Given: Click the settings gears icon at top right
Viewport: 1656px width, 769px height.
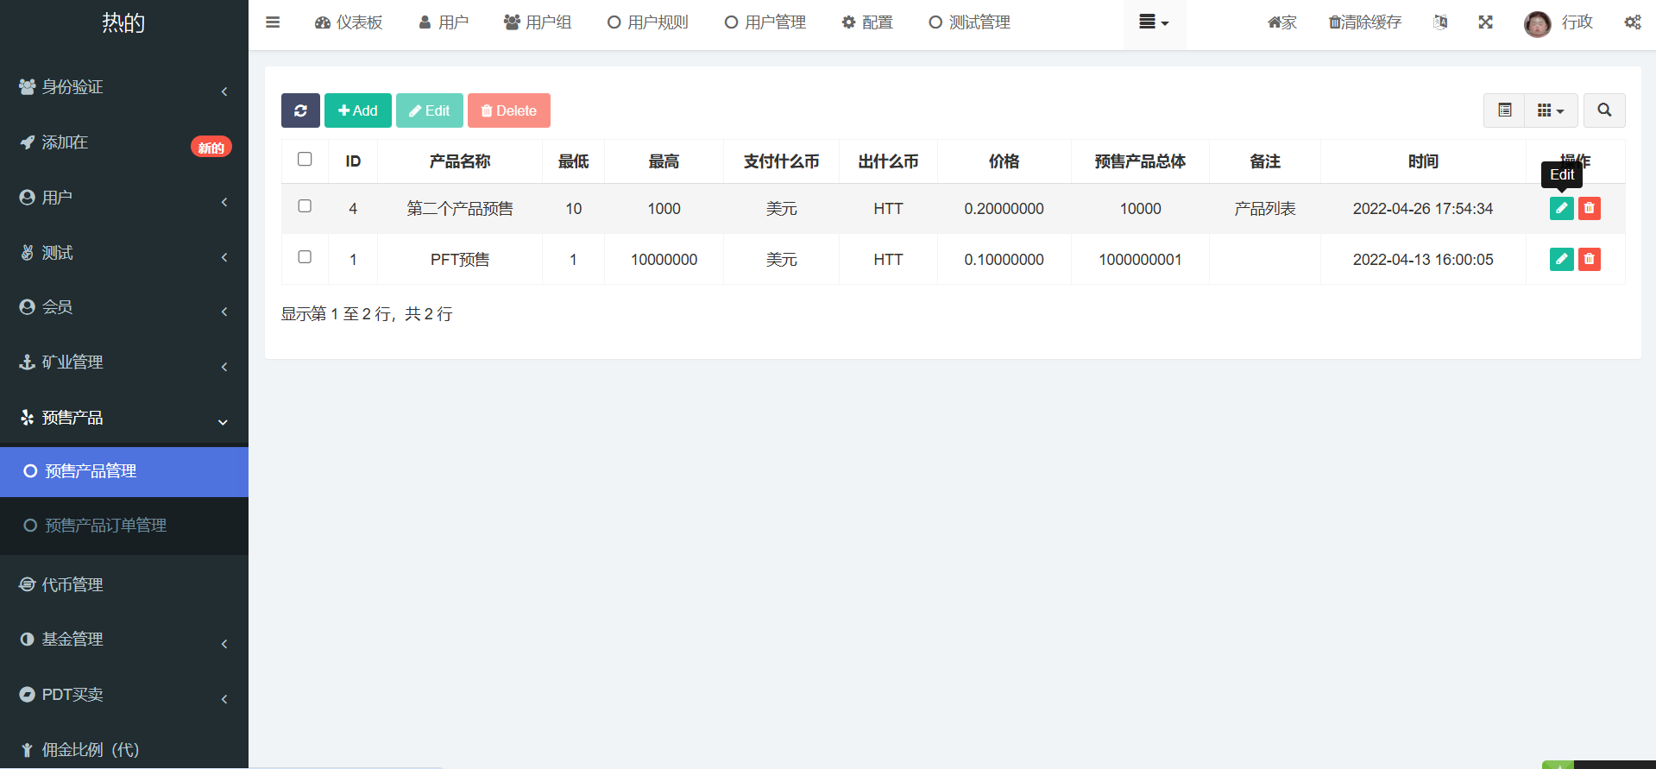Looking at the screenshot, I should coord(1632,22).
